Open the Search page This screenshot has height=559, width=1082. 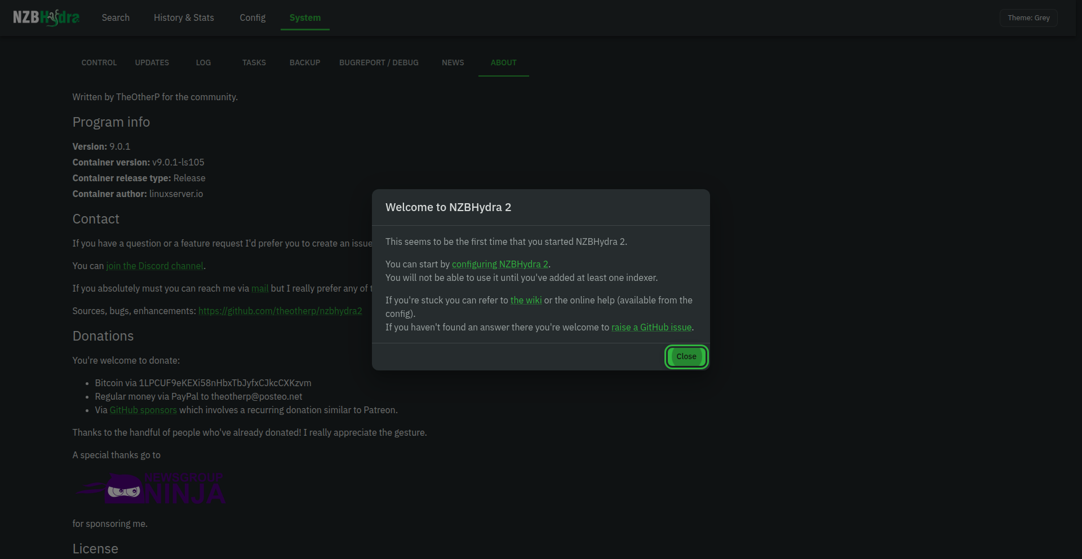(116, 18)
